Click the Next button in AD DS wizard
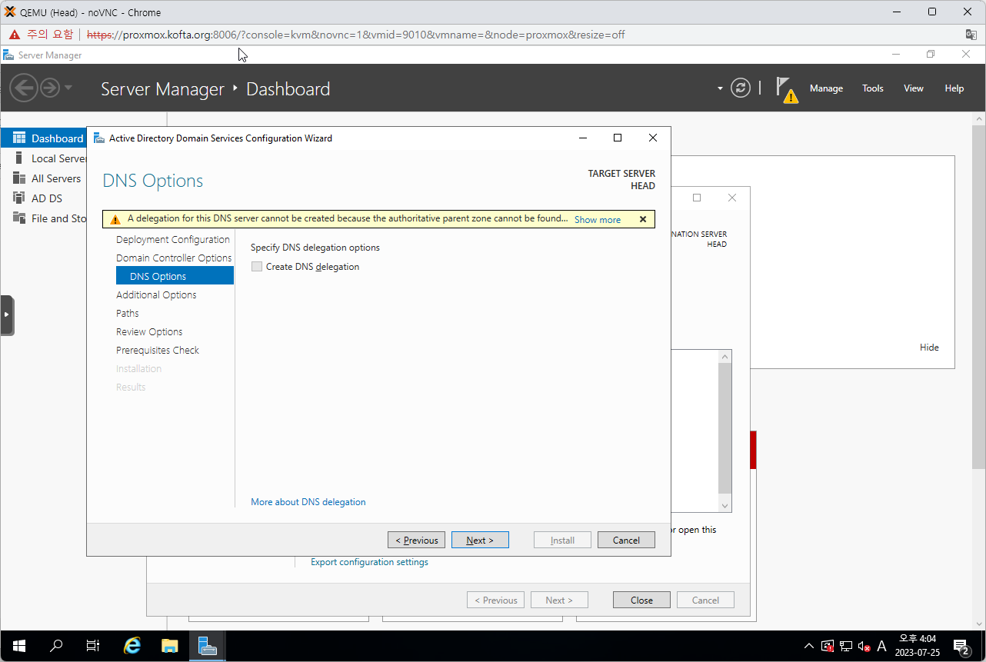The width and height of the screenshot is (986, 662). (480, 540)
